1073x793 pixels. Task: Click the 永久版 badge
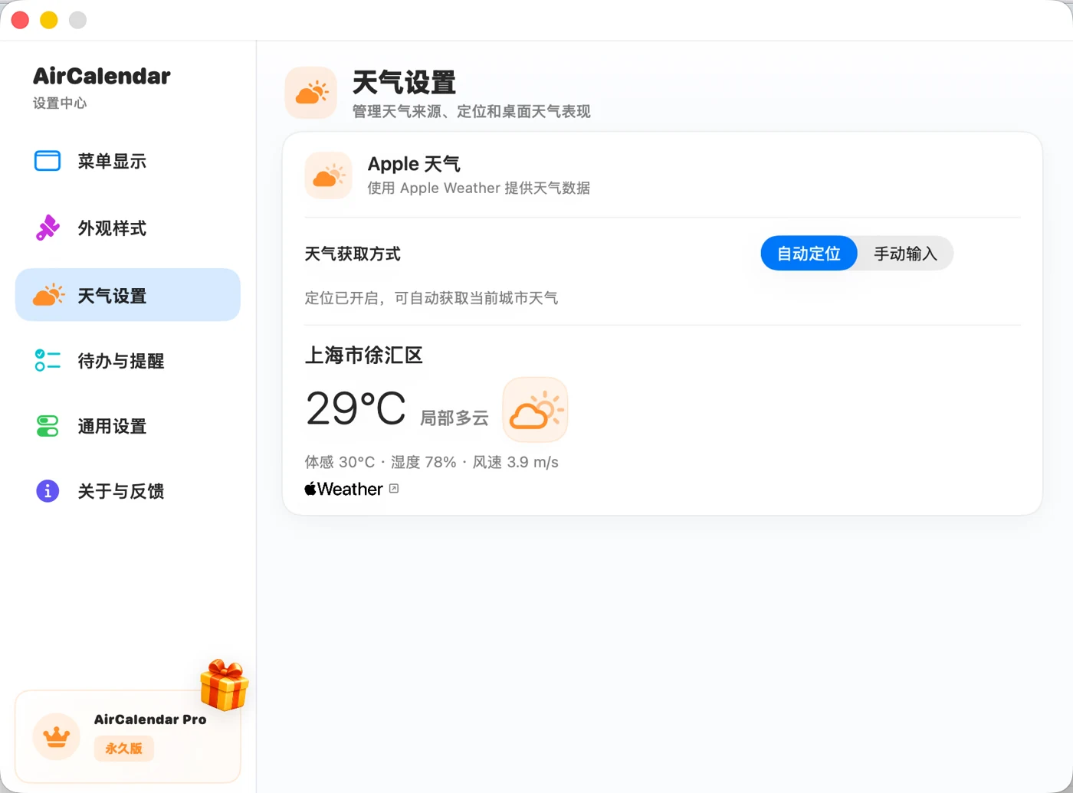(x=124, y=749)
